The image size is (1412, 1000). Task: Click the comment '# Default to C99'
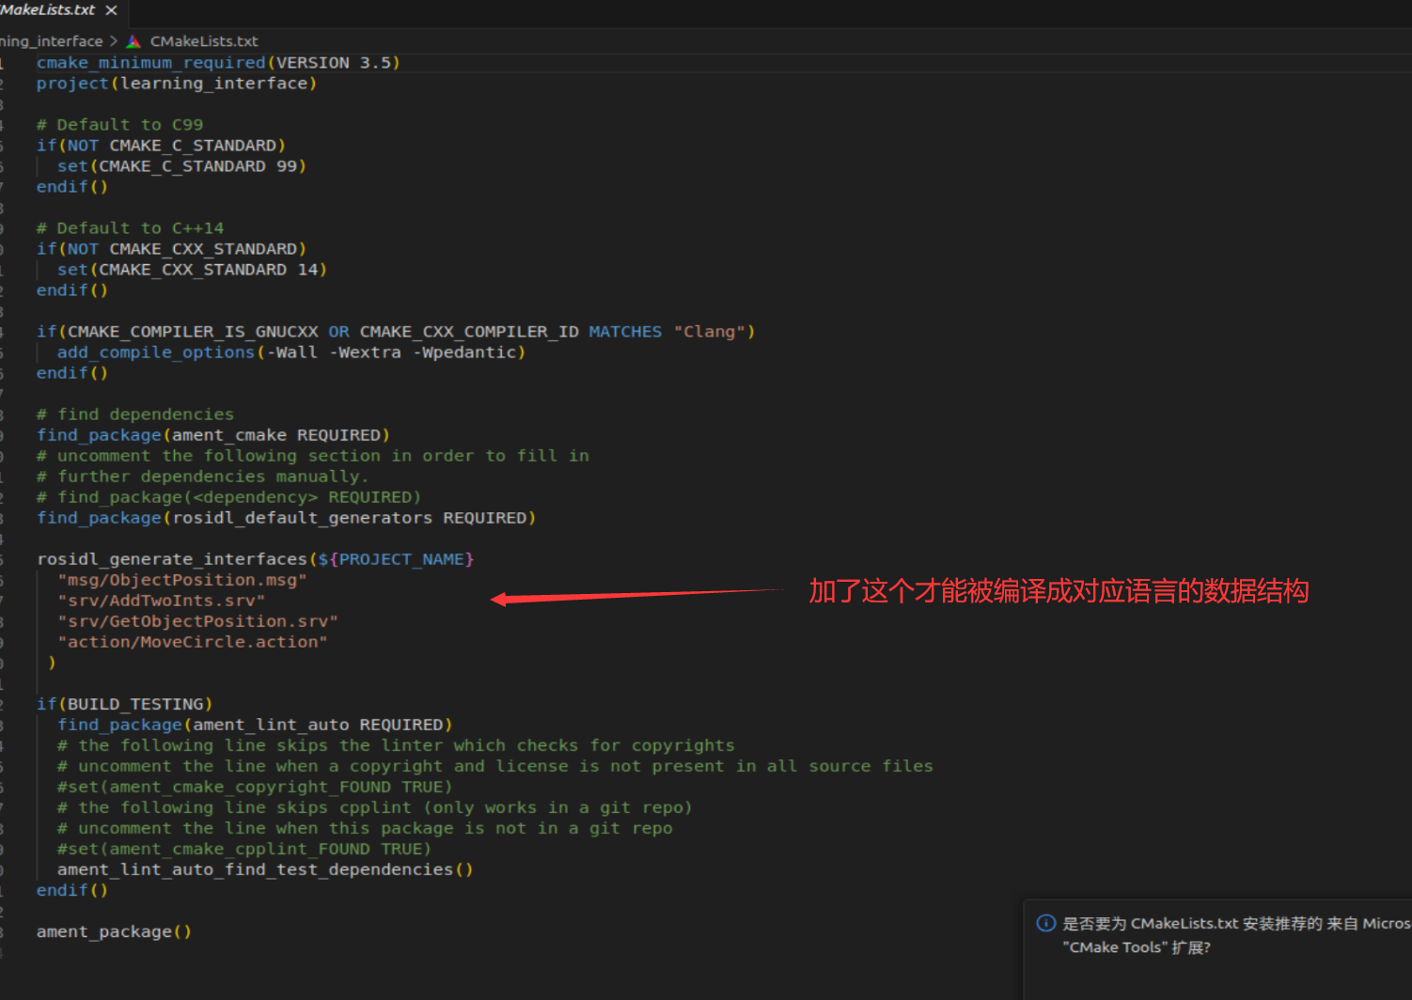click(119, 125)
